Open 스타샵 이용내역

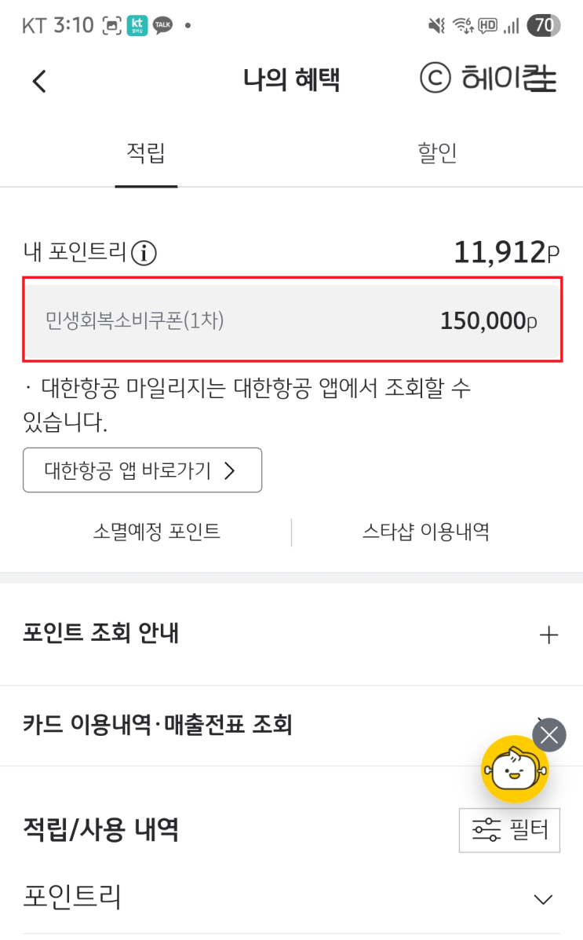(426, 532)
